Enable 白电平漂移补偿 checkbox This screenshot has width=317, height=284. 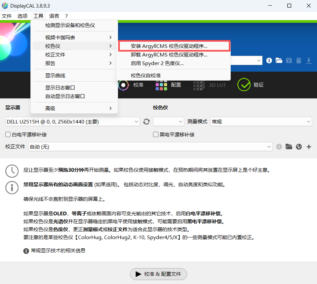click(x=7, y=134)
